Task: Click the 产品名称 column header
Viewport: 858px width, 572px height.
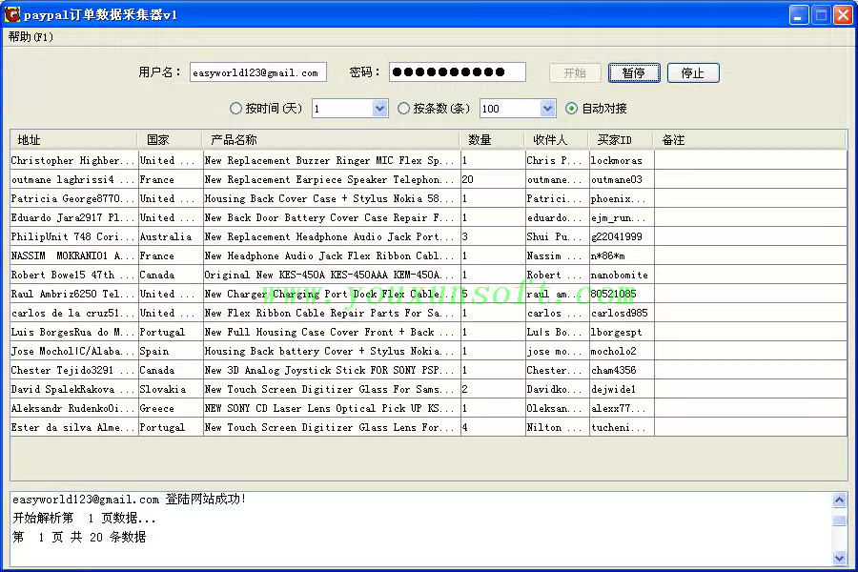Action: pyautogui.click(x=331, y=140)
